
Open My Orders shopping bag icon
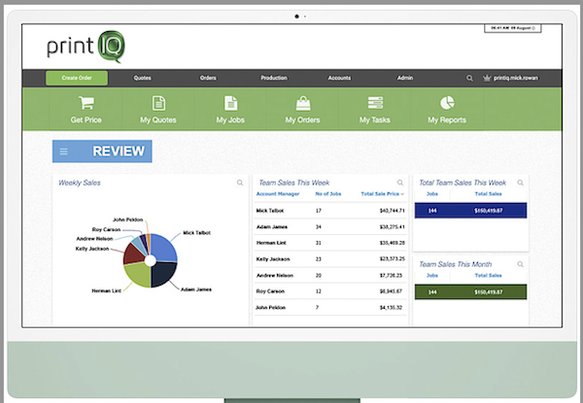click(x=303, y=103)
